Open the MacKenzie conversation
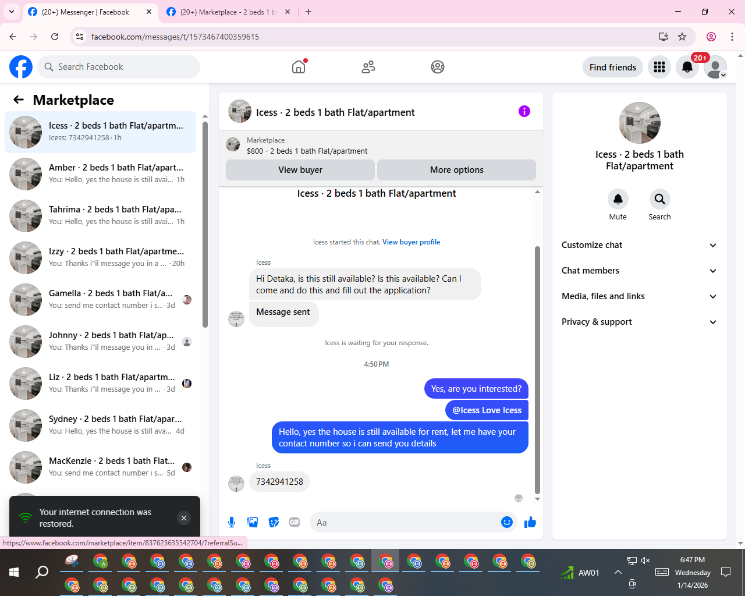The image size is (745, 596). [100, 467]
